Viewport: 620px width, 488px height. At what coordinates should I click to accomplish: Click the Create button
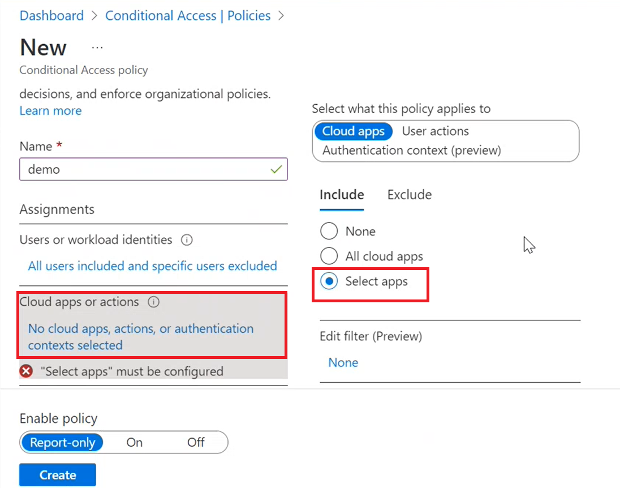pos(57,474)
